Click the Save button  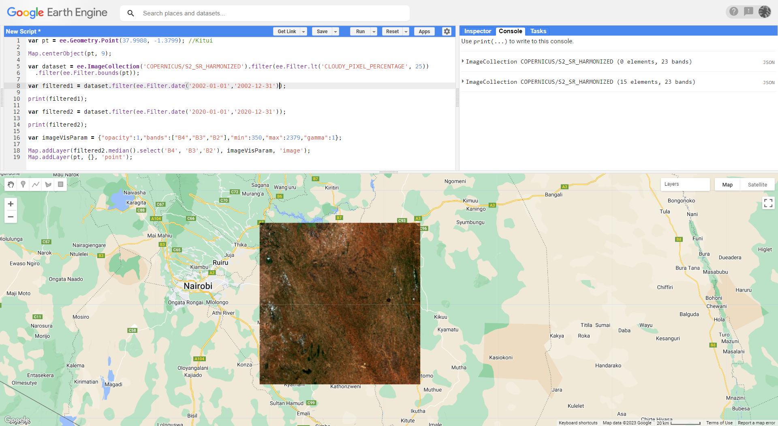[x=322, y=32]
